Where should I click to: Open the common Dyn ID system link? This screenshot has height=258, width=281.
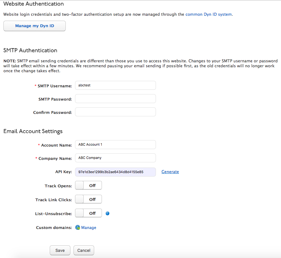pyautogui.click(x=208, y=14)
